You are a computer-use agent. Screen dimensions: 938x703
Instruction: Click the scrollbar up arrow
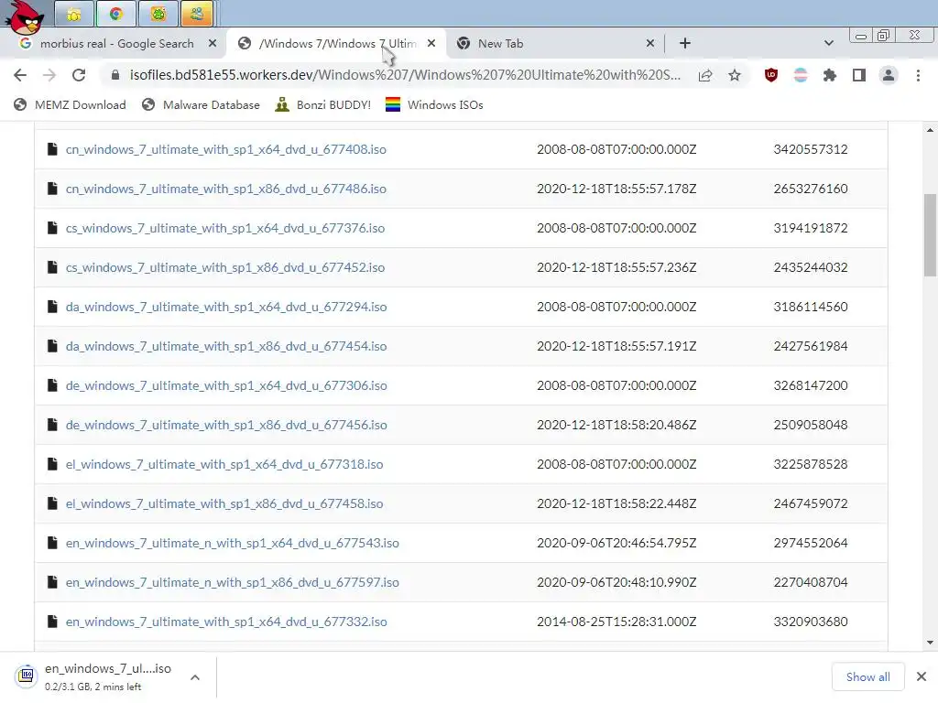click(x=930, y=130)
